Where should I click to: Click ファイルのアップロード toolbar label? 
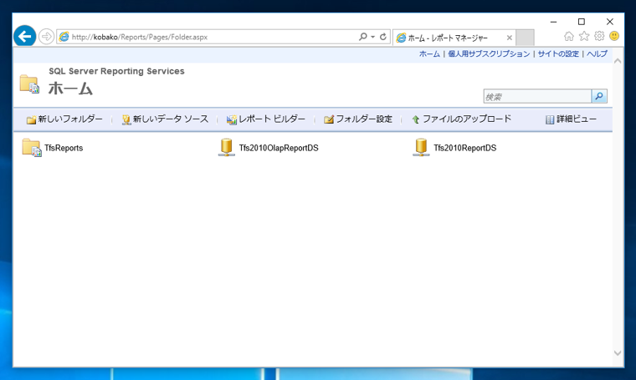click(x=467, y=119)
